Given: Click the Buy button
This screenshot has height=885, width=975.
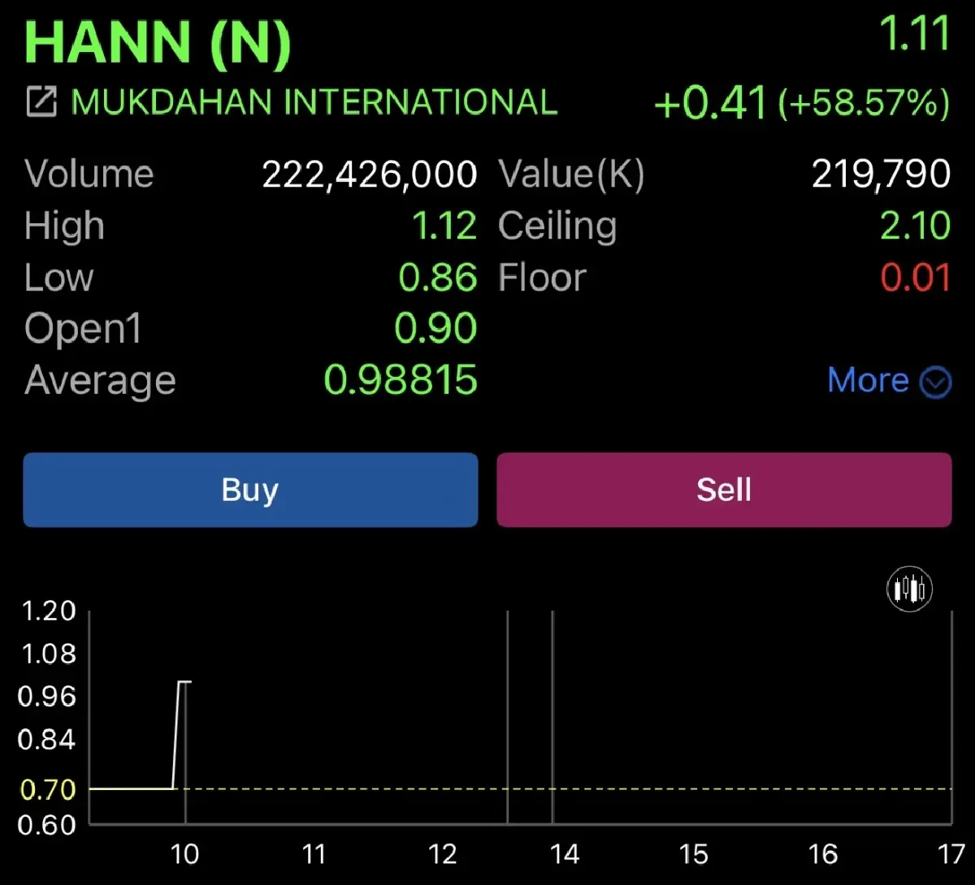Looking at the screenshot, I should pyautogui.click(x=249, y=490).
